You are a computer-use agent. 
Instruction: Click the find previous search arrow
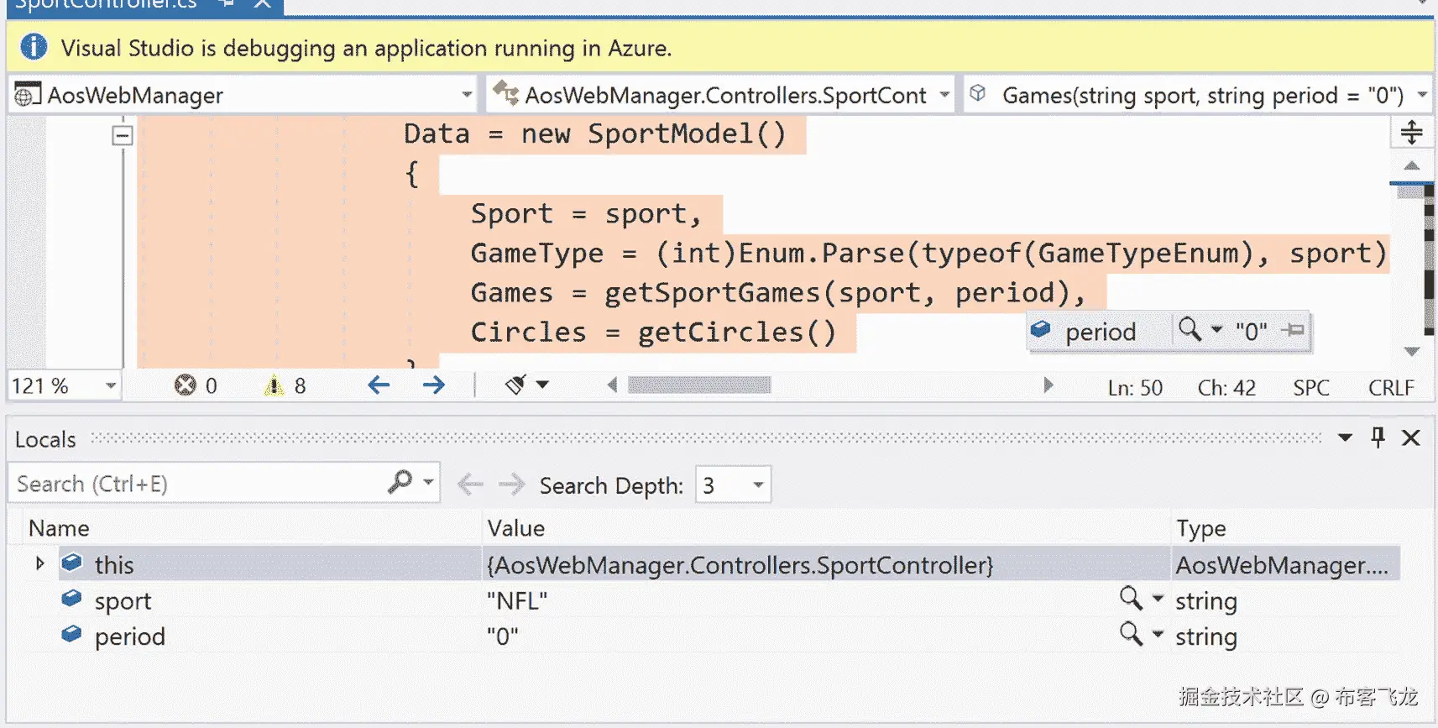point(470,484)
